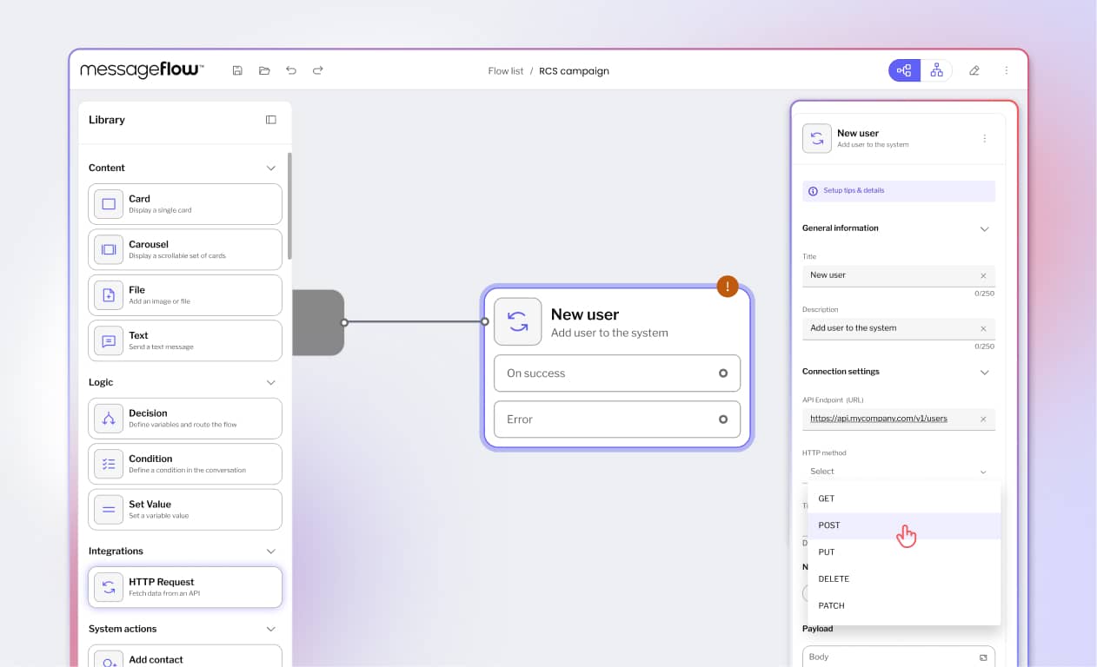The width and height of the screenshot is (1097, 667).
Task: Click the messageflow logo
Action: pyautogui.click(x=142, y=70)
